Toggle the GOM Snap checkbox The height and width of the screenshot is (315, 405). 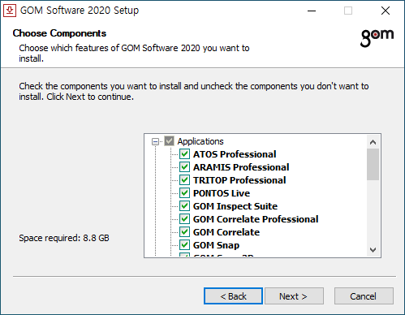[x=185, y=245]
